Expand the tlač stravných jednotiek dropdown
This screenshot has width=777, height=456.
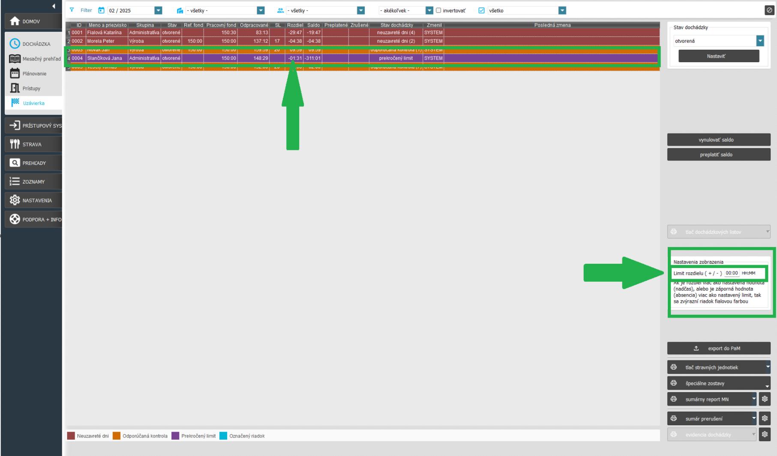tap(767, 367)
